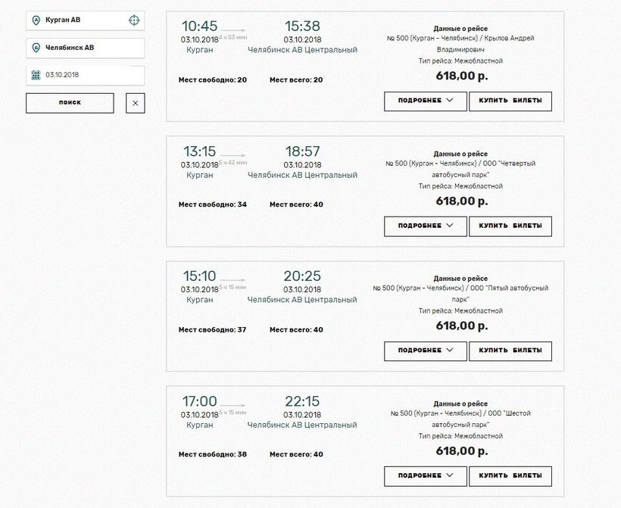The height and width of the screenshot is (508, 621).
Task: Expand Подробнее for the 10:45 trip
Action: pos(426,101)
